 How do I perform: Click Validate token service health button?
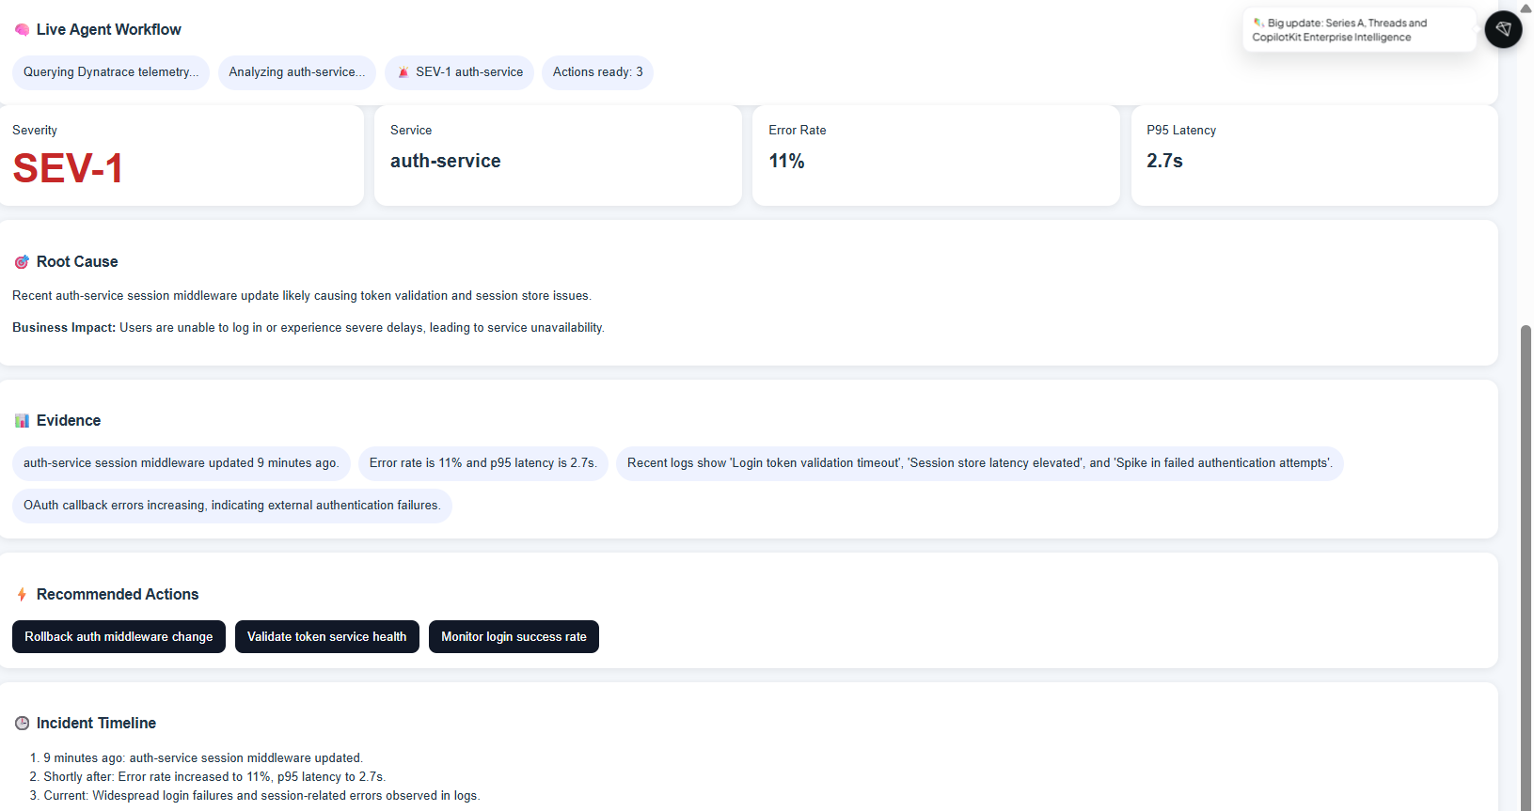(327, 637)
